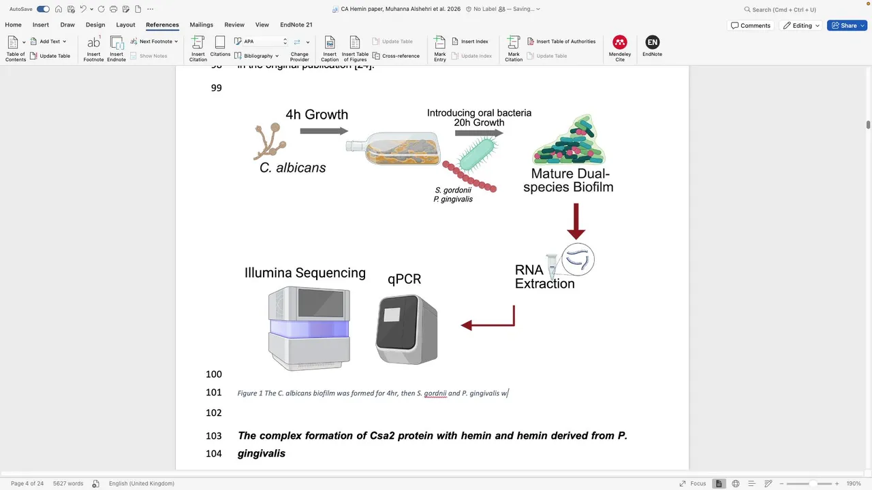This screenshot has height=490, width=872.
Task: Click the Redo icon
Action: (x=102, y=10)
